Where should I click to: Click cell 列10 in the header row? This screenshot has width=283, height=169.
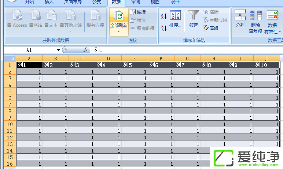tap(267, 65)
